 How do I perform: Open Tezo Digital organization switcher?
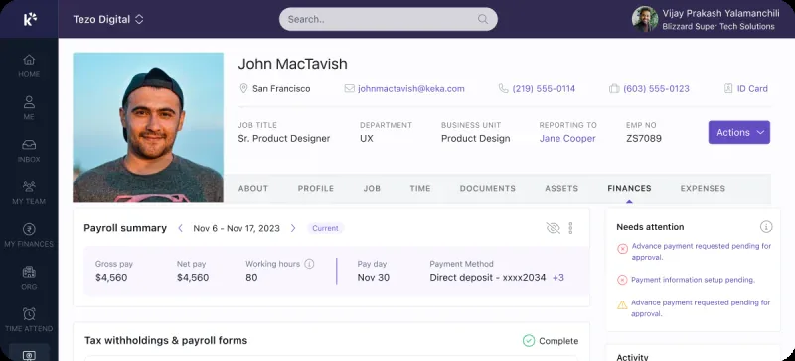[x=108, y=19]
